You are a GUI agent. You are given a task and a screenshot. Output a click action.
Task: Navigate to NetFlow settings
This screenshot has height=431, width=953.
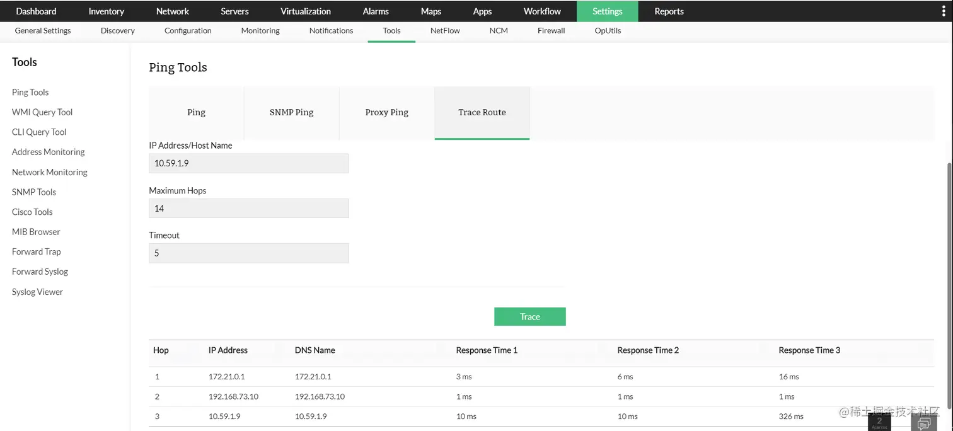click(x=445, y=30)
